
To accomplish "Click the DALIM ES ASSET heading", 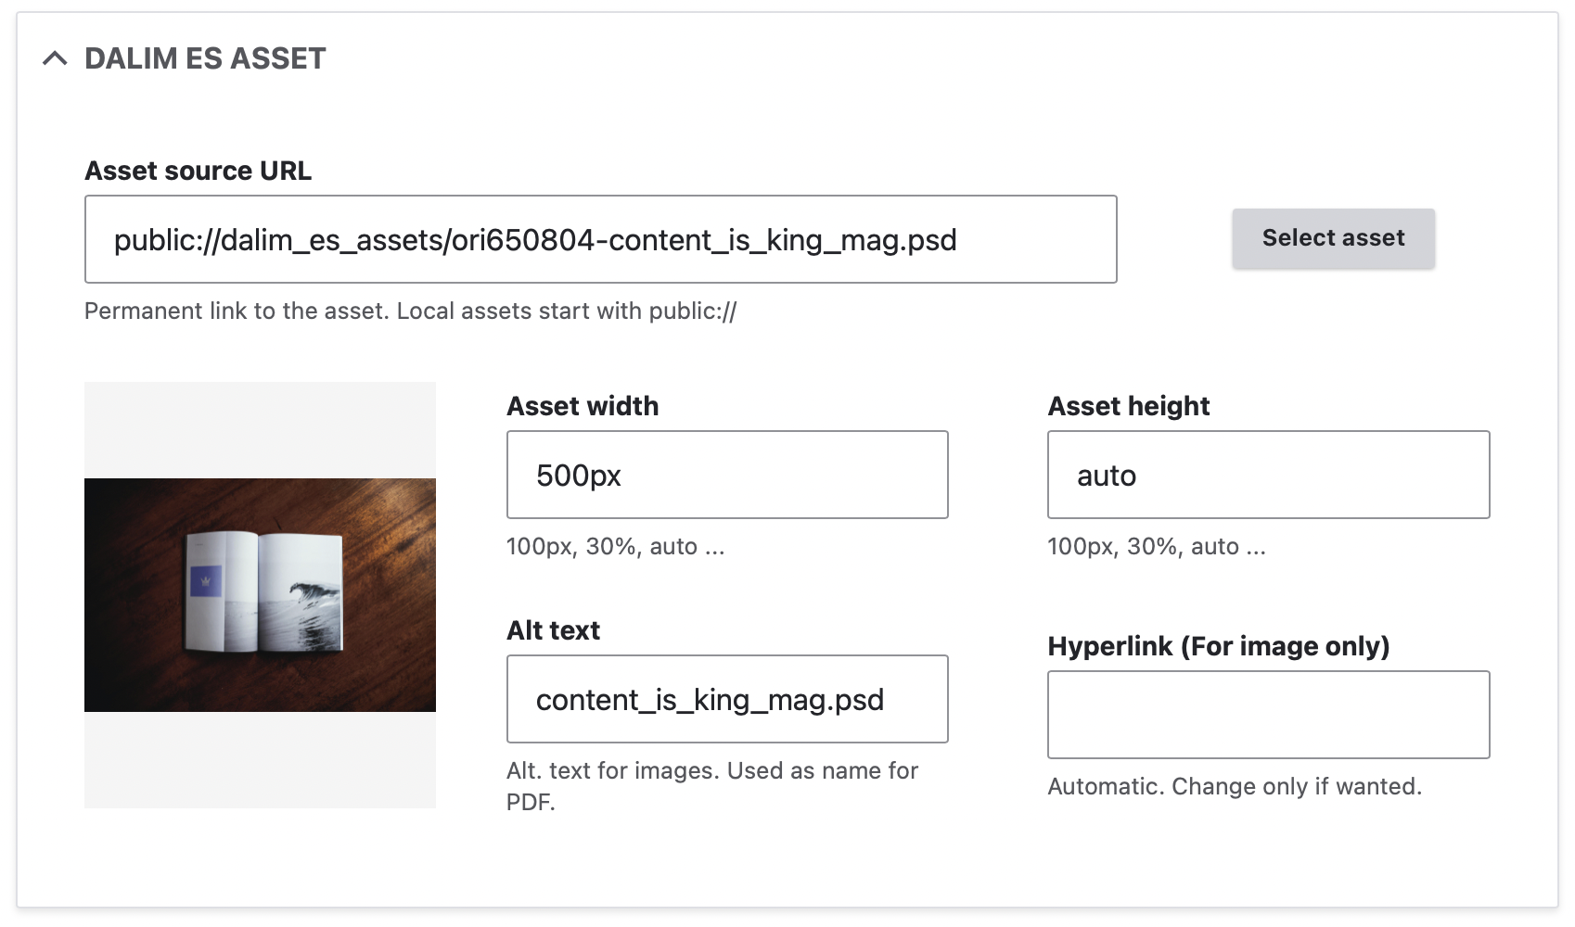I will pyautogui.click(x=205, y=58).
